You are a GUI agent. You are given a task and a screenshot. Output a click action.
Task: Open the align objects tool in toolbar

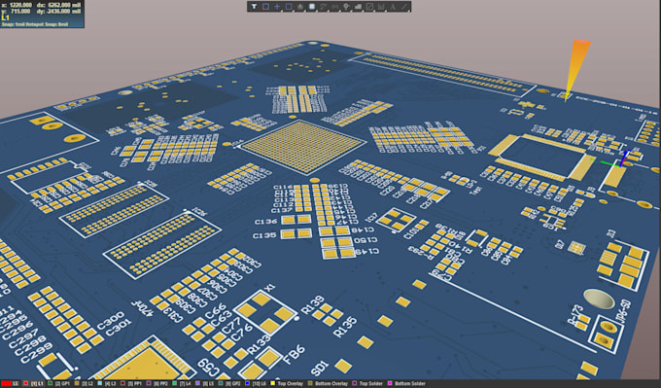click(x=300, y=7)
